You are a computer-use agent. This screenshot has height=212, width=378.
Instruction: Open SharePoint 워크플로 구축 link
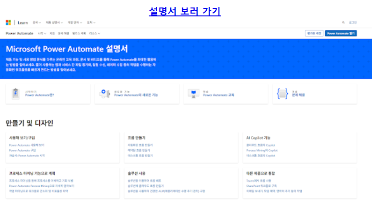click(x=262, y=186)
